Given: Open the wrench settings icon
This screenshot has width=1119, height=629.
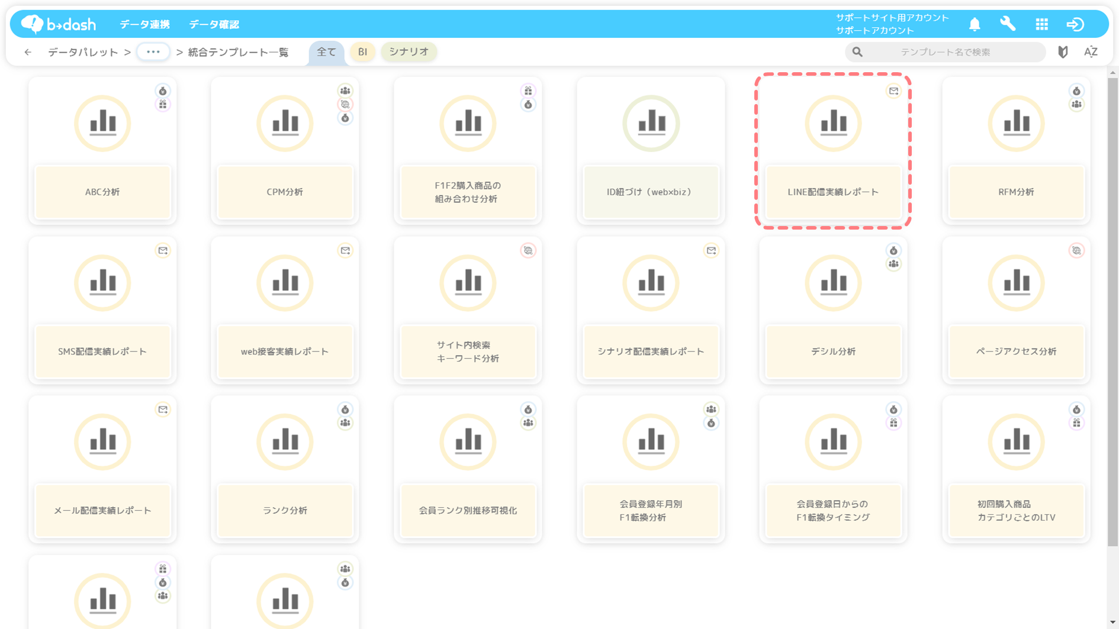Looking at the screenshot, I should [1008, 24].
